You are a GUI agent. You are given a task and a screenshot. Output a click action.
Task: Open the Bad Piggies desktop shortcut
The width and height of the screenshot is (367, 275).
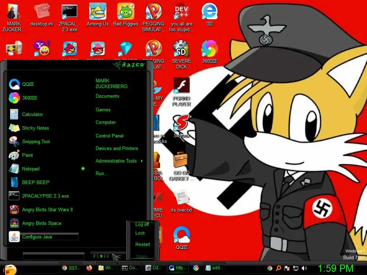126,15
